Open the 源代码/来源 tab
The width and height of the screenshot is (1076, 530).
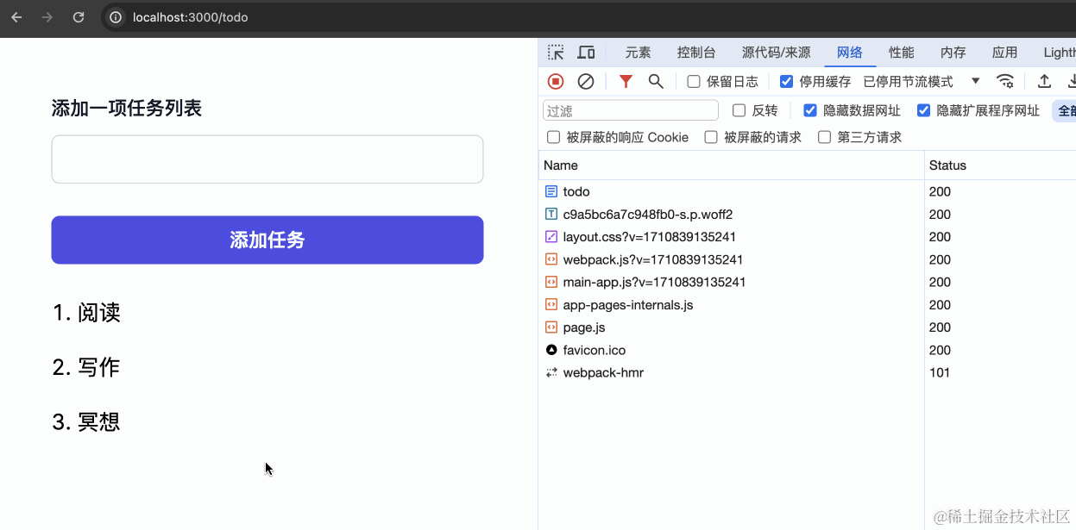pos(777,53)
